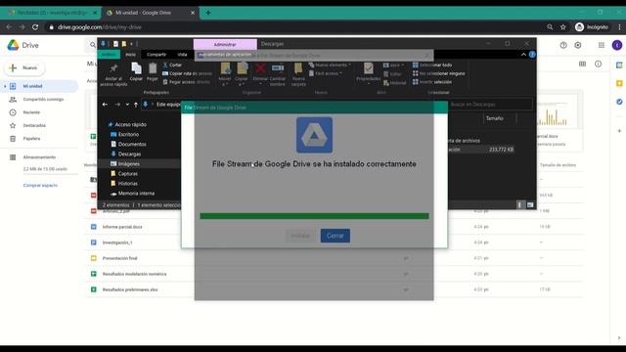
Task: Open the Historias folder in Explorer
Action: [128, 184]
